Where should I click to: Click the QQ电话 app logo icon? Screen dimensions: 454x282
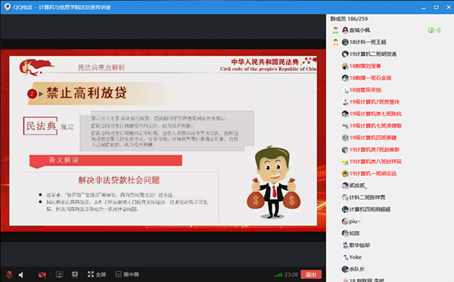(x=8, y=7)
